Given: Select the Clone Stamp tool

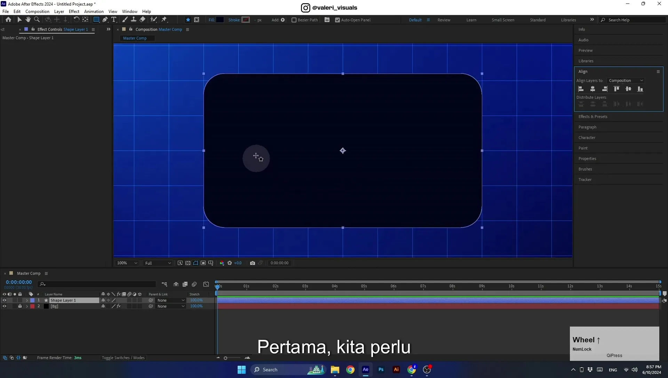Looking at the screenshot, I should click(x=134, y=20).
